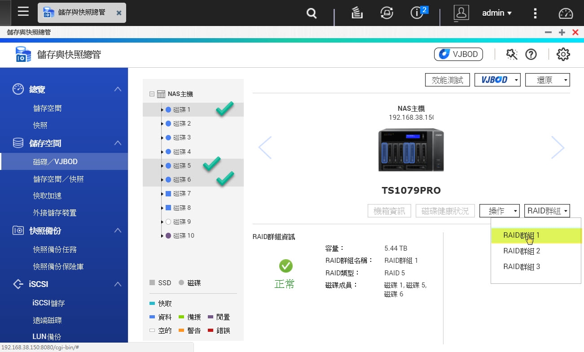Select RAID群組 1 from the dropdown
584x352 pixels.
536,235
